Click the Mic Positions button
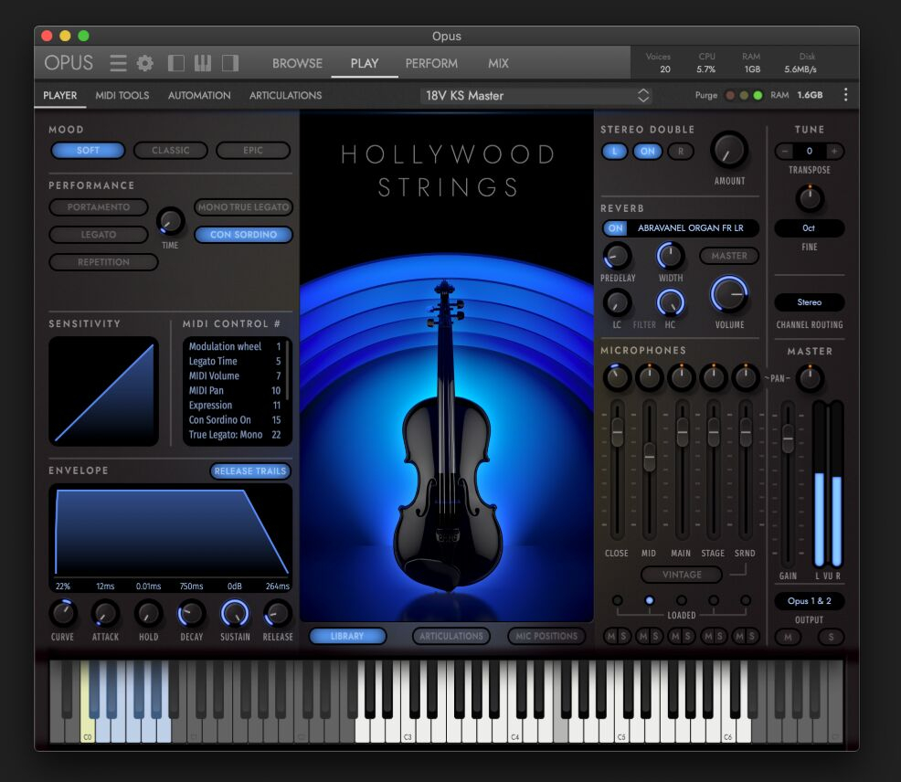 coord(546,636)
